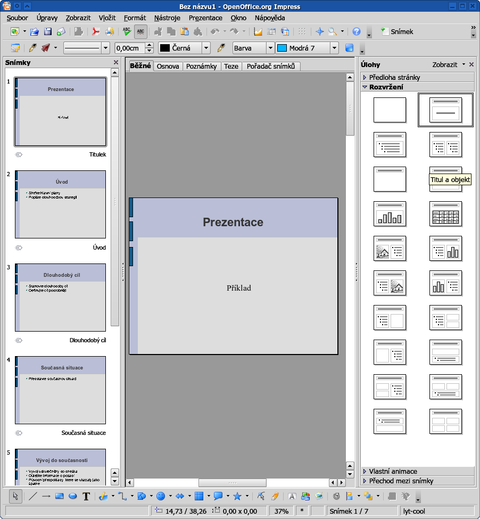Expand the Předloha stránky section

pyautogui.click(x=394, y=77)
